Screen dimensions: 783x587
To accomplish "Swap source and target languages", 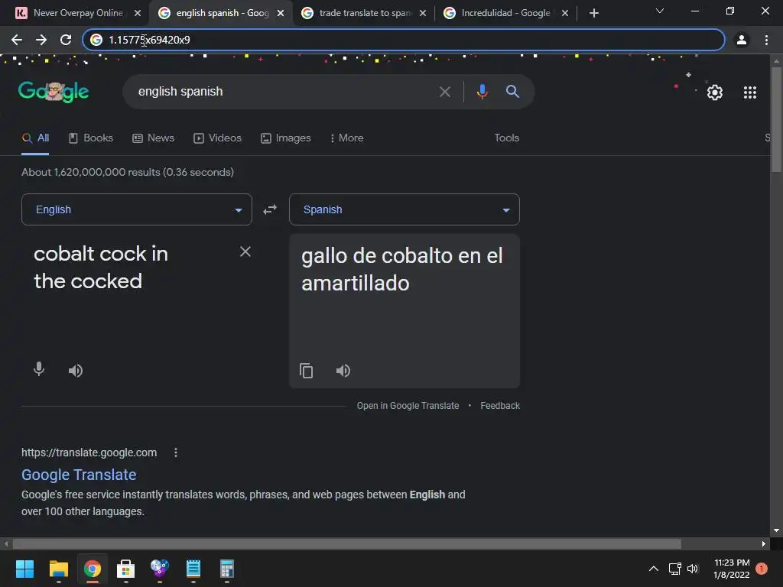I will click(270, 209).
